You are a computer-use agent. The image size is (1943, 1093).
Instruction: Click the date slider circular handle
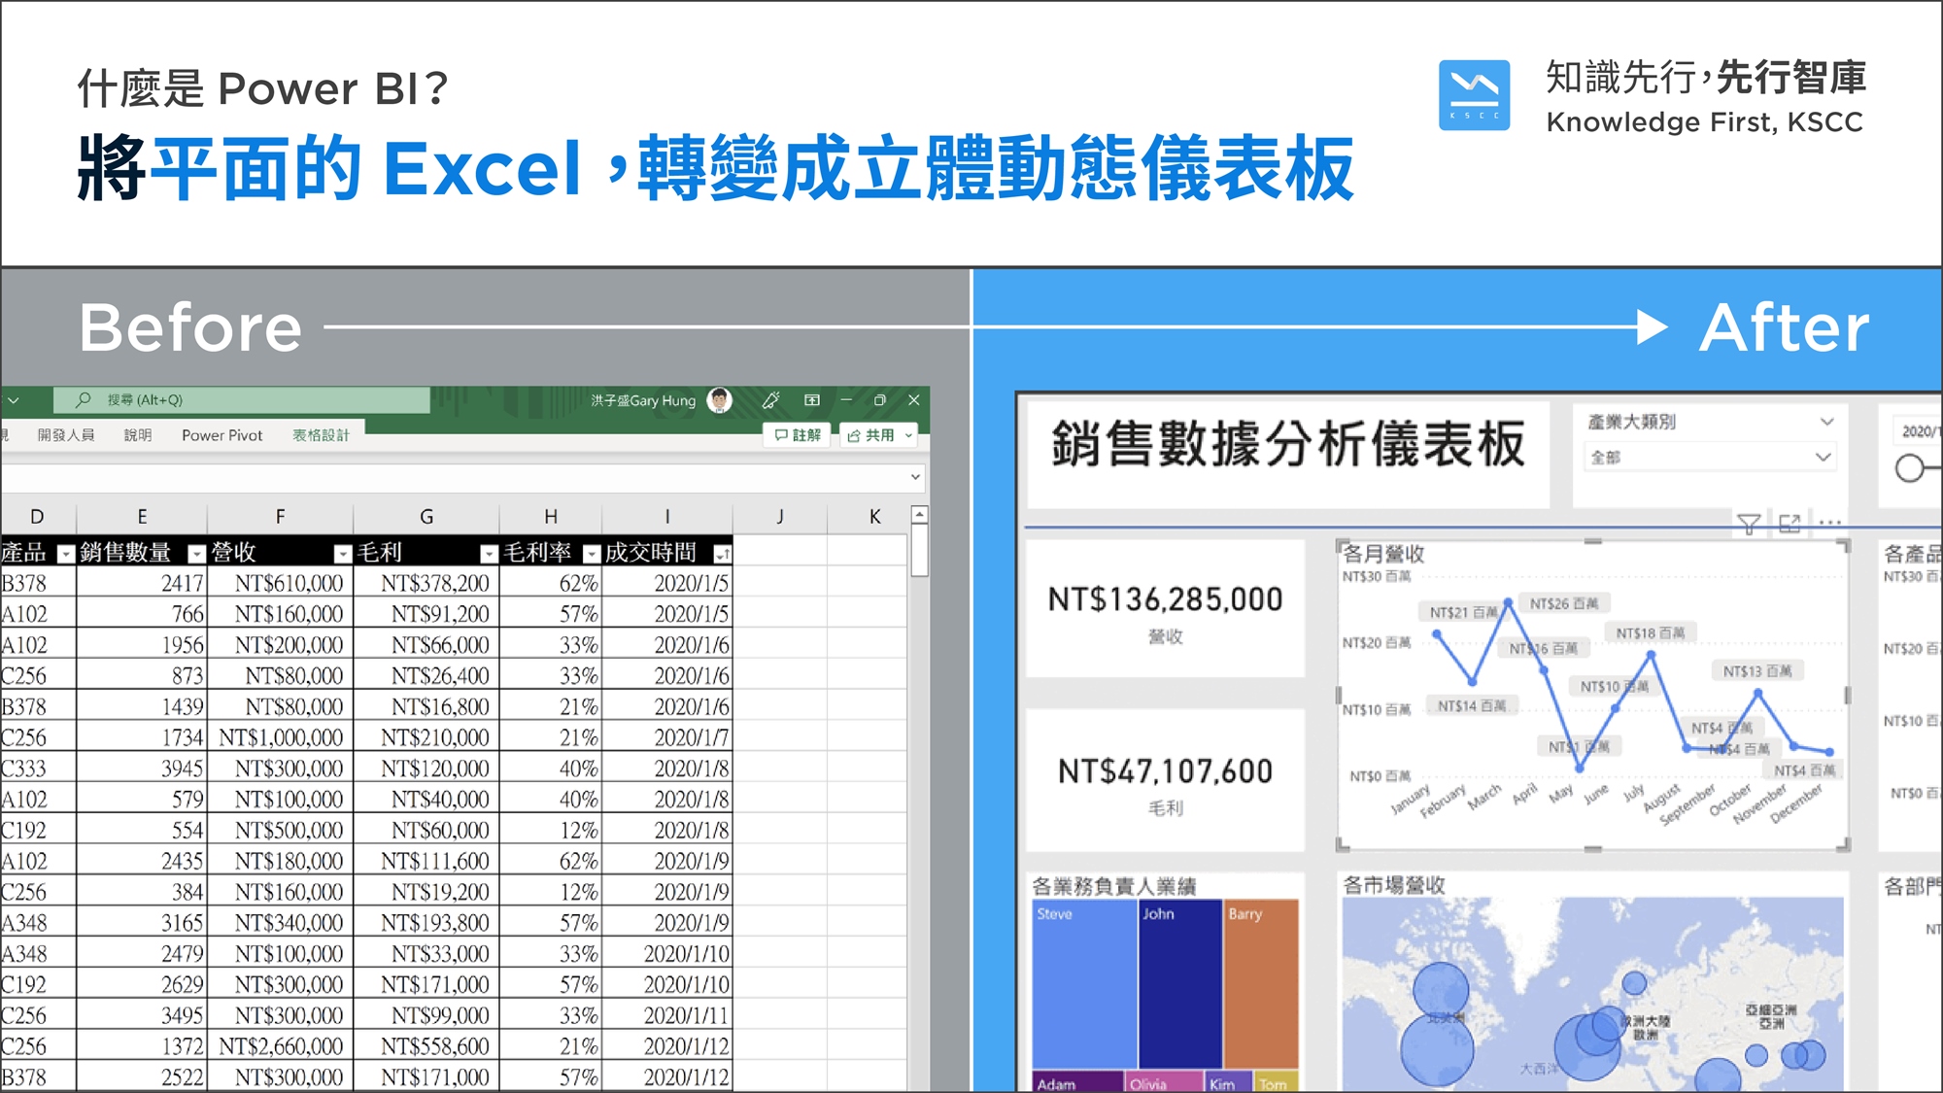pos(1909,468)
